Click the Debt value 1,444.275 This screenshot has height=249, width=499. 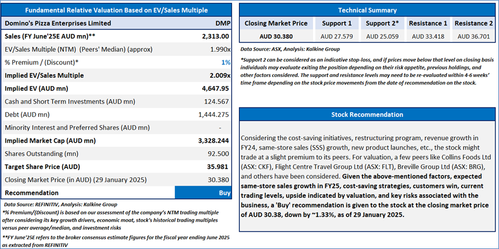pyautogui.click(x=215, y=114)
